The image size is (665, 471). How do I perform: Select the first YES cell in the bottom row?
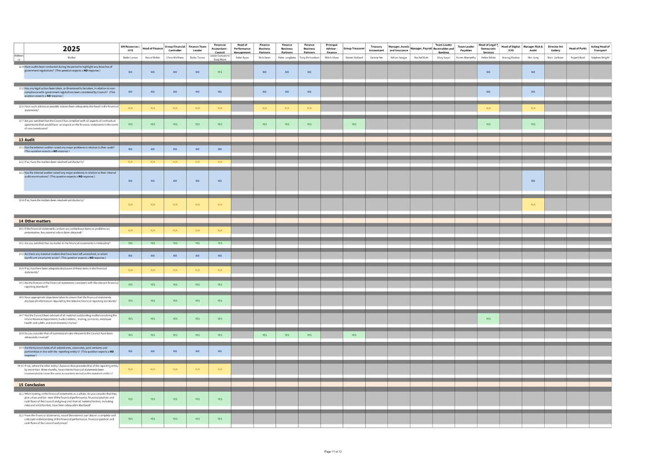130,419
